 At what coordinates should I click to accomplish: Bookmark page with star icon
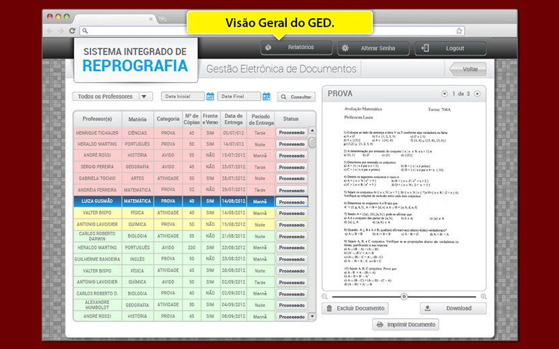click(x=459, y=31)
